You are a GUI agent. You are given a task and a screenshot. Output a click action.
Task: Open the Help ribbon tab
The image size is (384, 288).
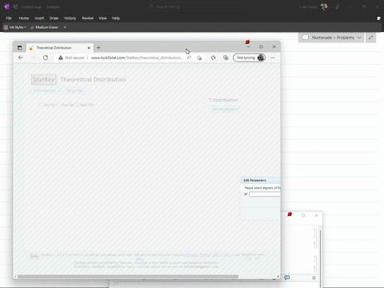tap(116, 18)
